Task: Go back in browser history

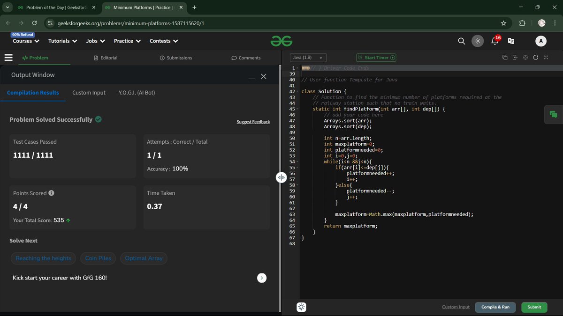Action: (8, 23)
